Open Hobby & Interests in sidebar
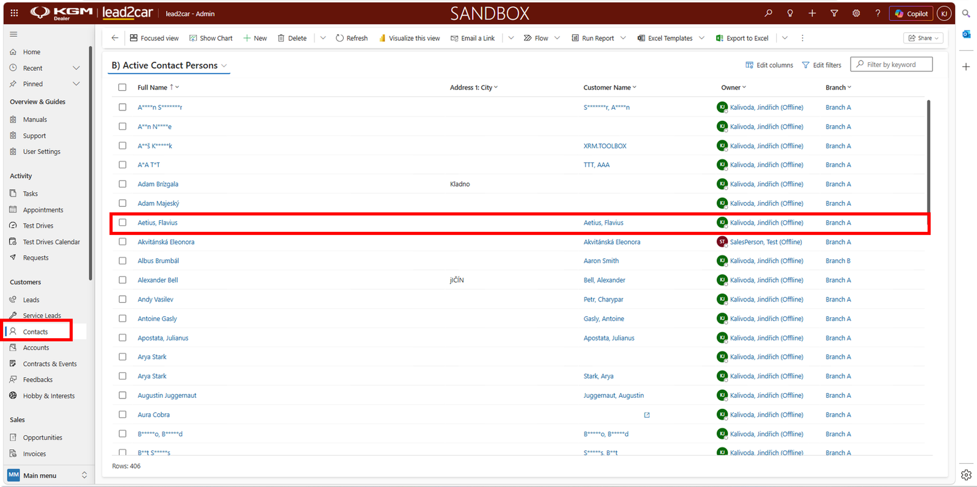977x487 pixels. tap(48, 396)
